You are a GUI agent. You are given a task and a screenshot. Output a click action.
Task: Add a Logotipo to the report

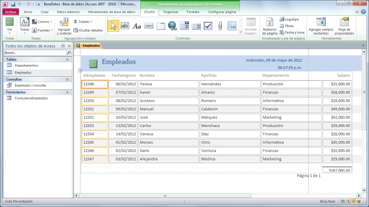point(289,19)
